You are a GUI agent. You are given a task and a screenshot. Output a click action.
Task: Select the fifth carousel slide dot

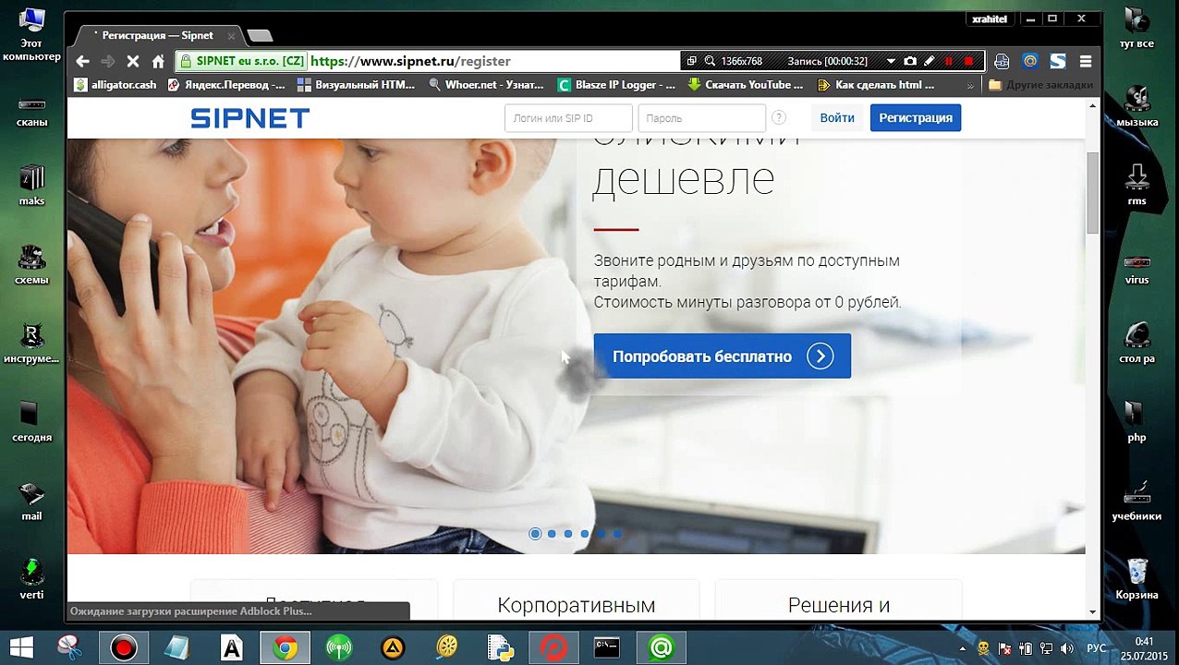(x=602, y=534)
